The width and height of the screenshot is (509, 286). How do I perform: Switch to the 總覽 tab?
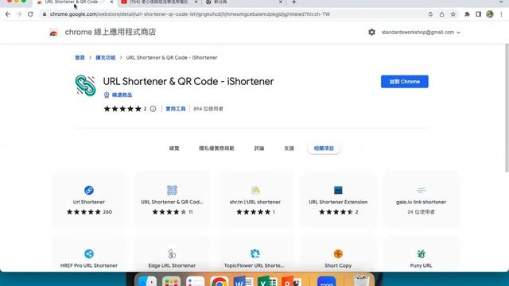tap(174, 149)
